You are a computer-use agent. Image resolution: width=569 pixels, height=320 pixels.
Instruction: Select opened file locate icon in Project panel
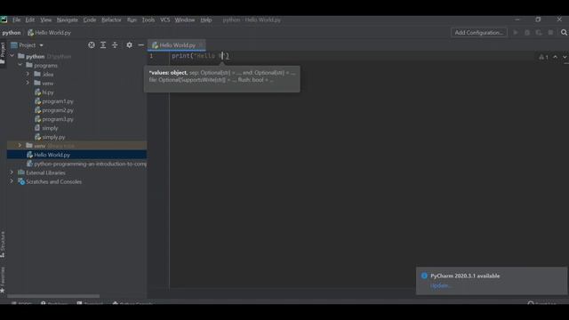point(92,45)
